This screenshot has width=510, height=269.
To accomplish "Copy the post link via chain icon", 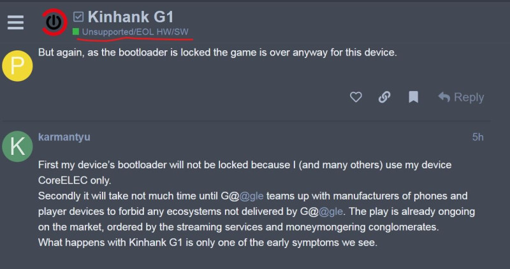I will (x=384, y=97).
